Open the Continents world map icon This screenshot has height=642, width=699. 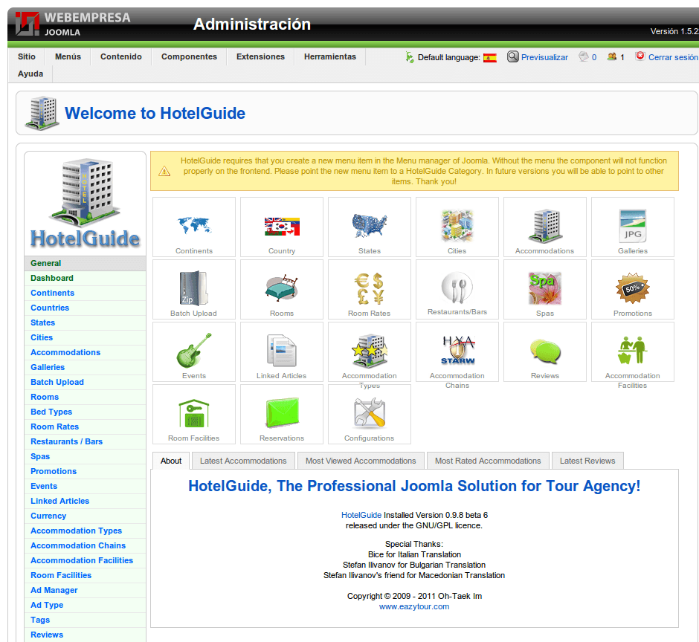(x=194, y=225)
